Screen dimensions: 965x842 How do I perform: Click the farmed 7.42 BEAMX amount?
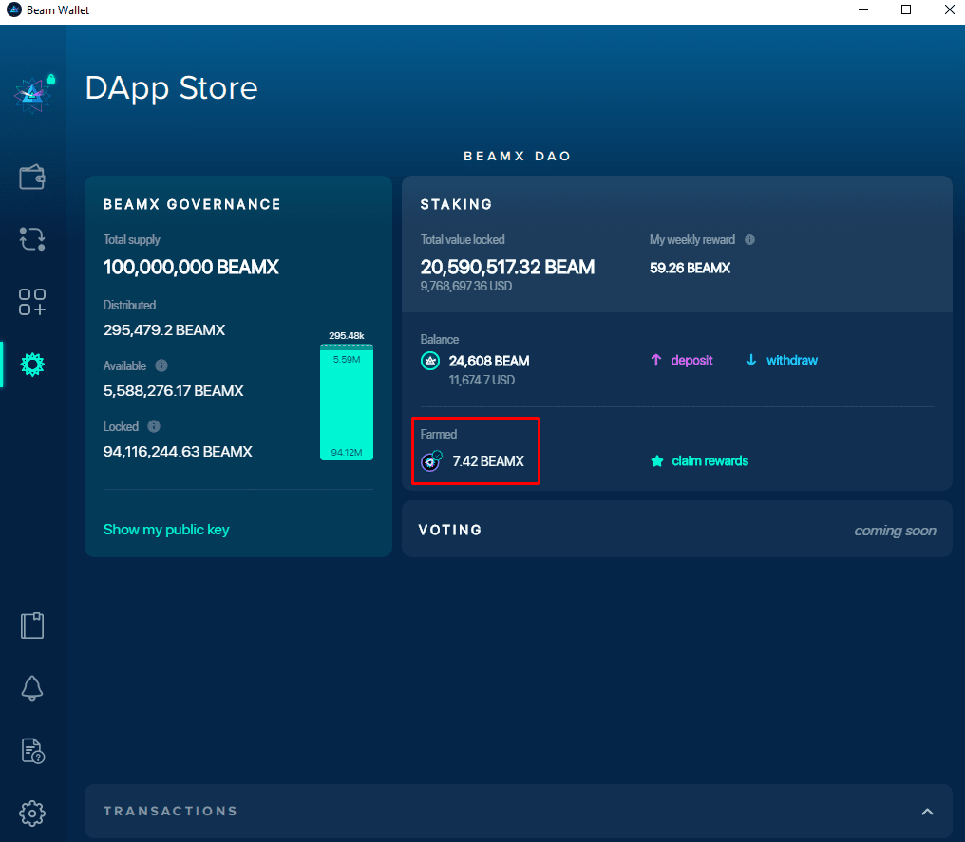pyautogui.click(x=487, y=461)
